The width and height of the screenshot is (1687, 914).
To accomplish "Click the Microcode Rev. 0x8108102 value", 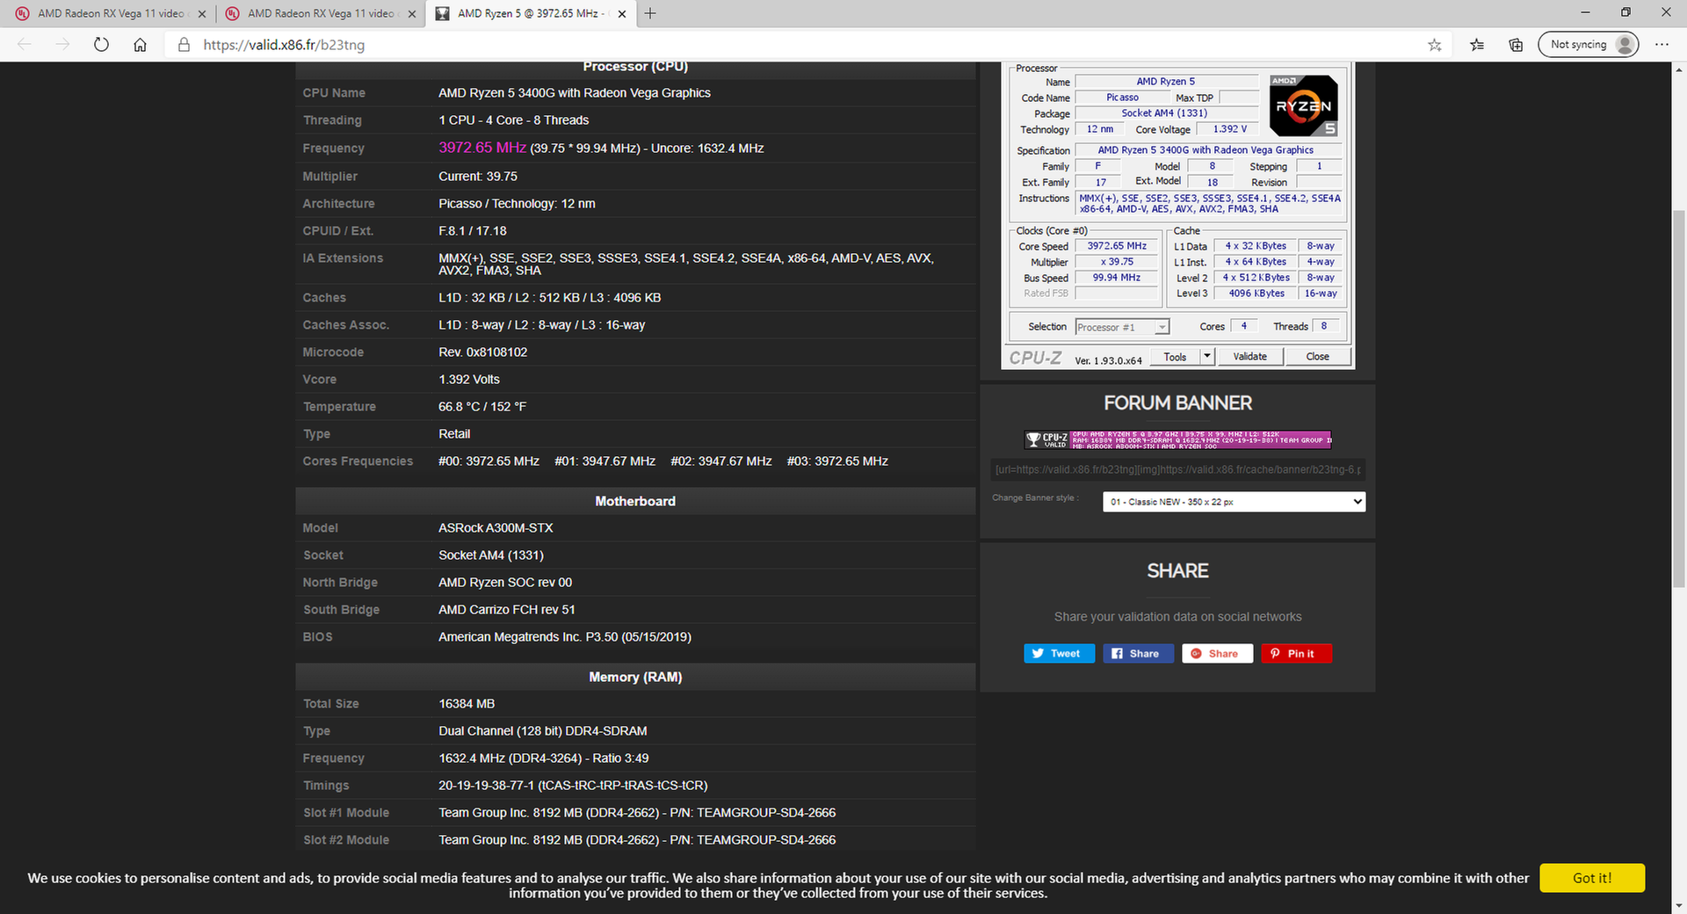I will [x=483, y=352].
